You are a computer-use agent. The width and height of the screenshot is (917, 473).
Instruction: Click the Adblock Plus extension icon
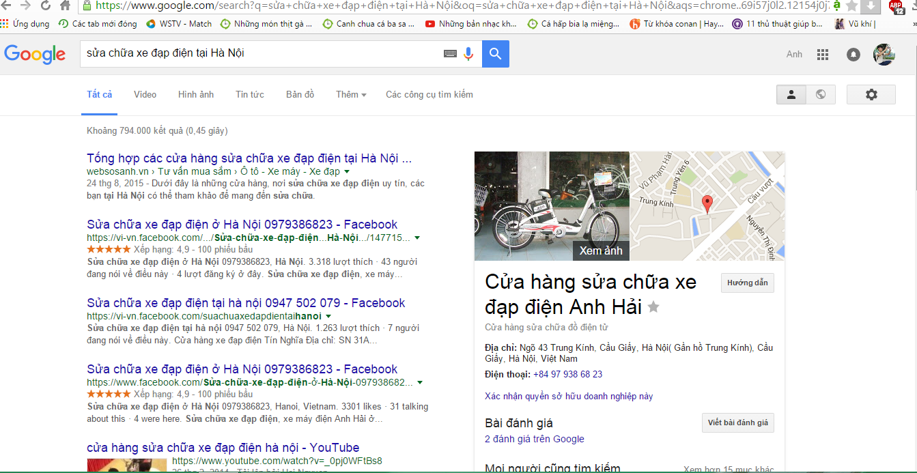point(896,7)
